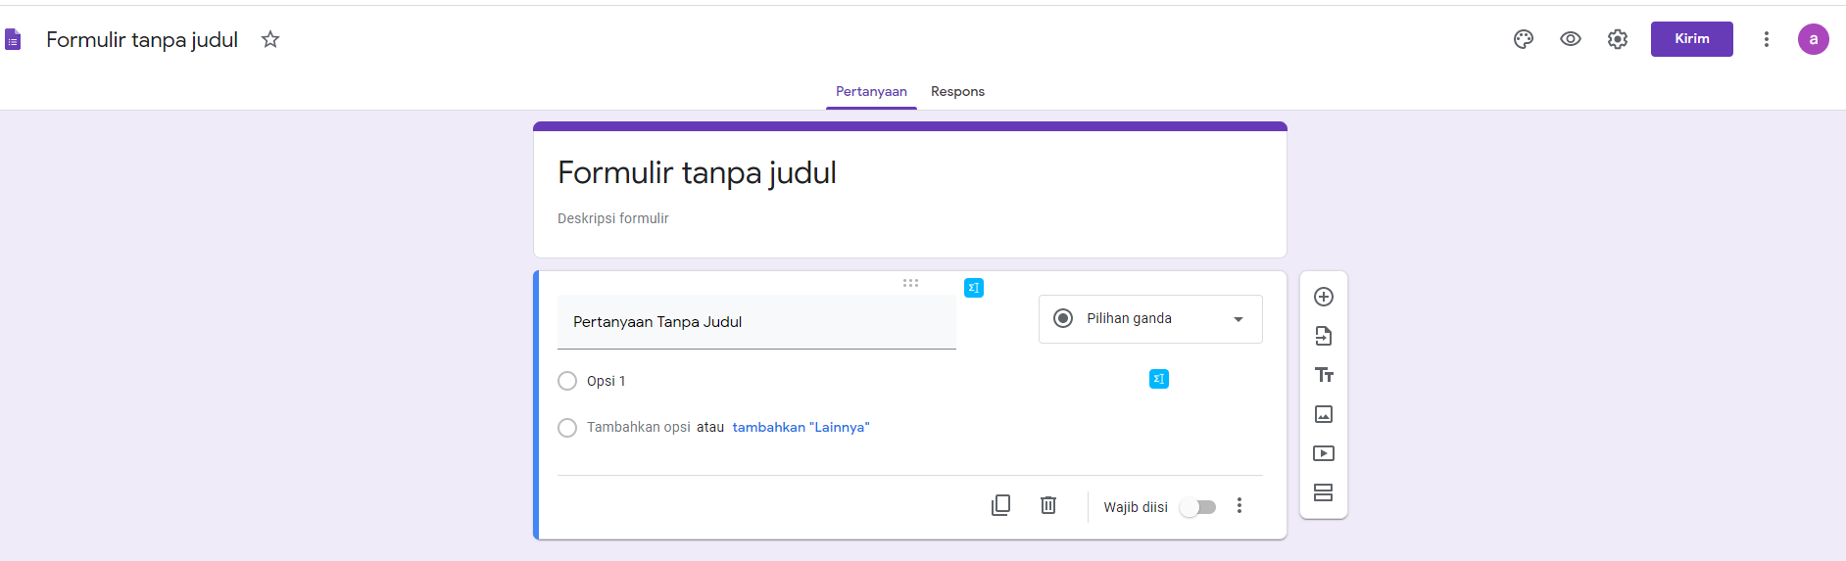Screen dimensions: 1846x561
Task: Duplicate the question with the copy icon
Action: click(x=1000, y=505)
